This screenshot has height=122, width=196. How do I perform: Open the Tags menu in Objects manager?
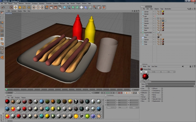coord(162,9)
